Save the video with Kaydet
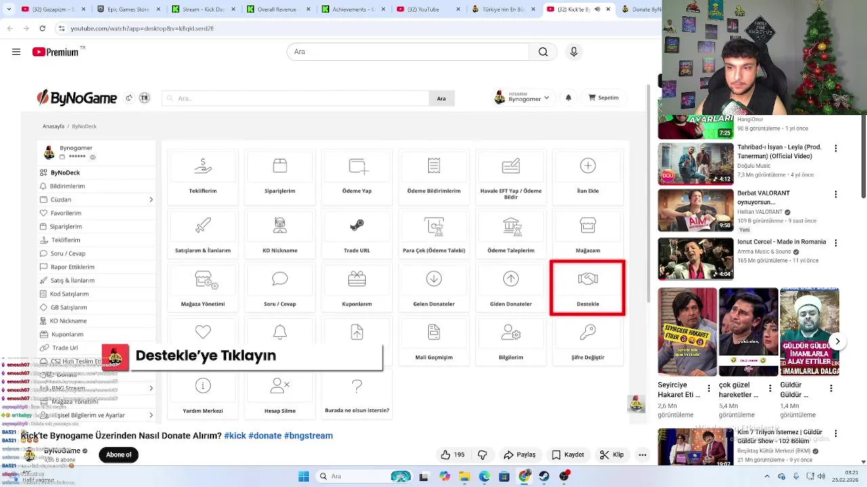Screen dimensions: 867x487 [x=568, y=455]
